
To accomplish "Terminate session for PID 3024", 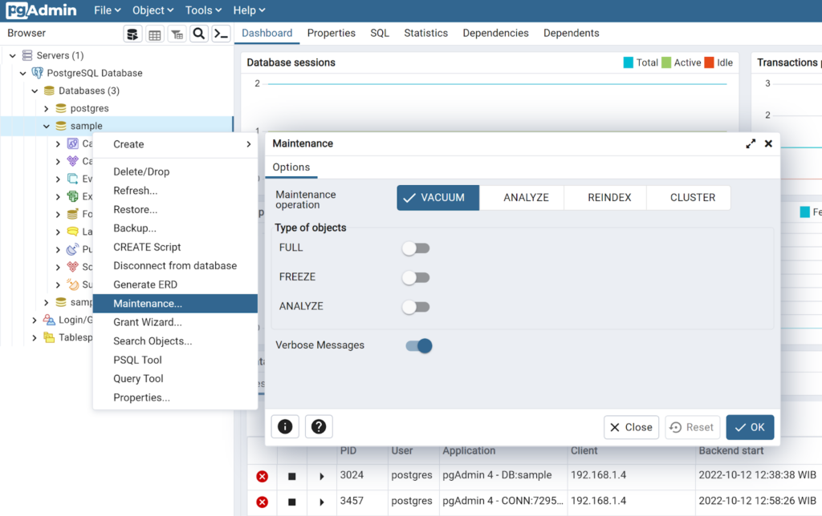I will tap(262, 477).
